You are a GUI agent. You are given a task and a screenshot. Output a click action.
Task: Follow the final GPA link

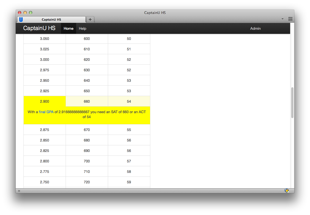click(46, 112)
